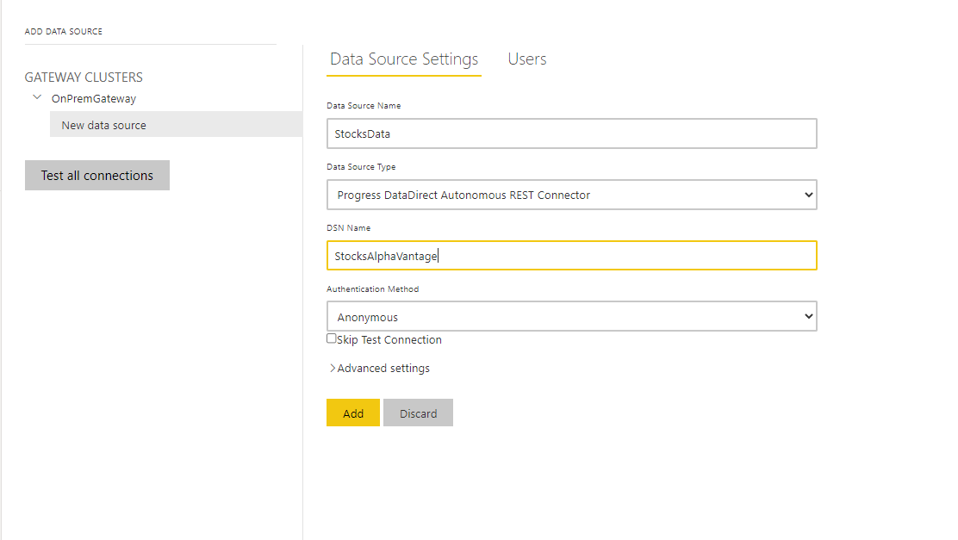Viewport: 958px width, 540px height.
Task: Open the Data Source Type dropdown arrow
Action: coord(808,195)
